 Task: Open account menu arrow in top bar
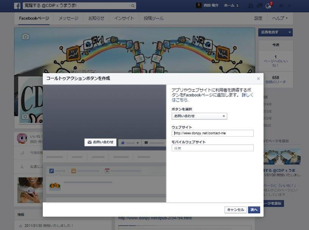click(289, 6)
